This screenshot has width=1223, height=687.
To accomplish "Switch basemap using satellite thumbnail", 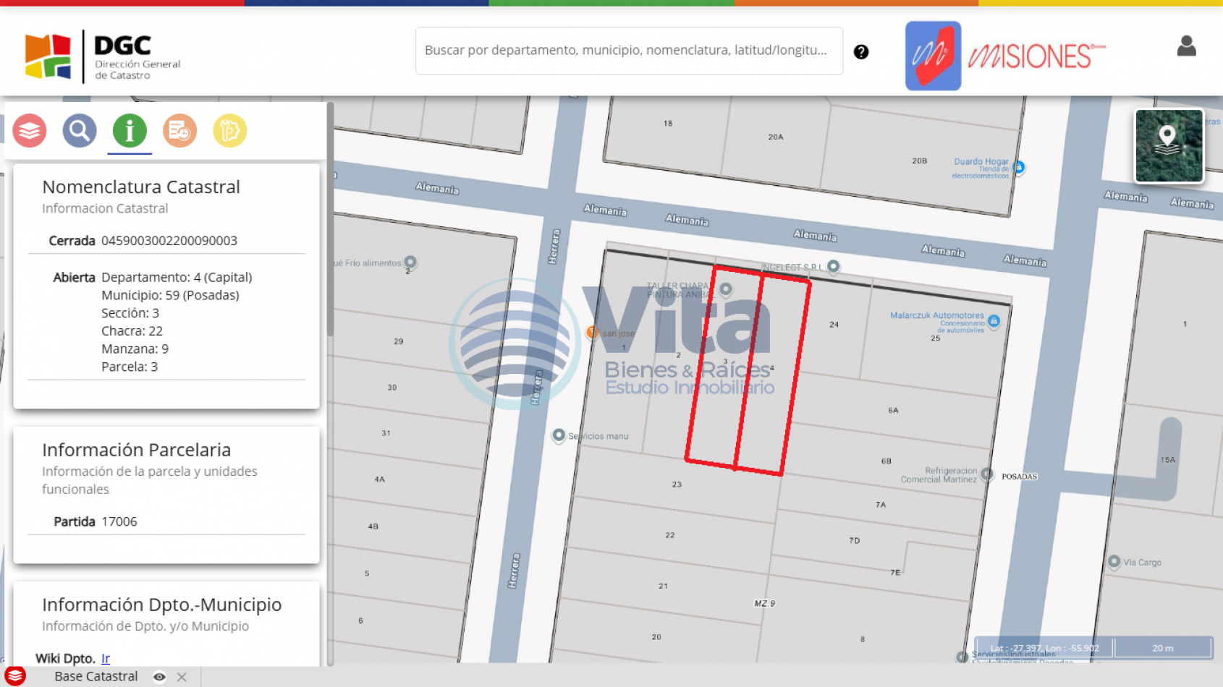I will 1169,146.
